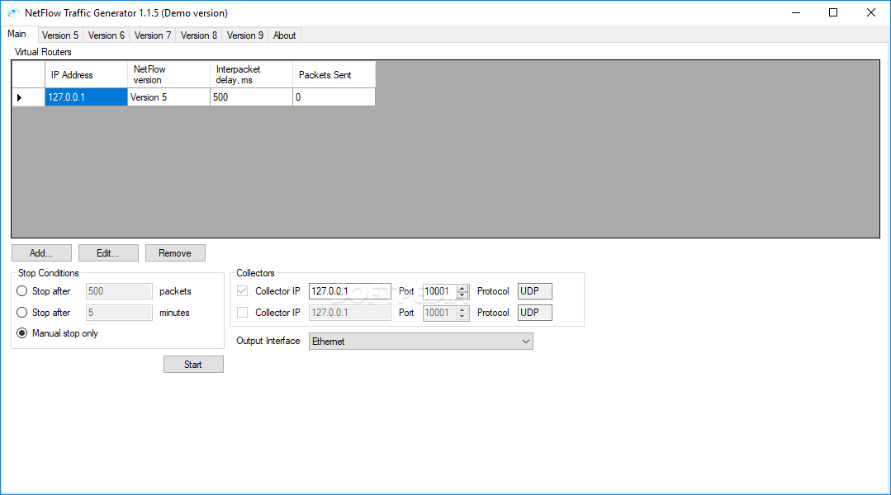Click the second collector's UDP protocol box

(x=535, y=313)
